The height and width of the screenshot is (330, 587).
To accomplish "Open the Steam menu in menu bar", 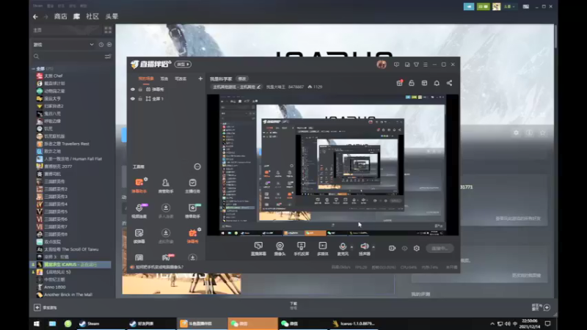I will 37,6.
